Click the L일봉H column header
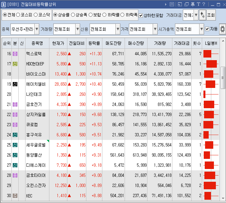The height and width of the screenshot is (203, 226). pyautogui.click(x=211, y=43)
